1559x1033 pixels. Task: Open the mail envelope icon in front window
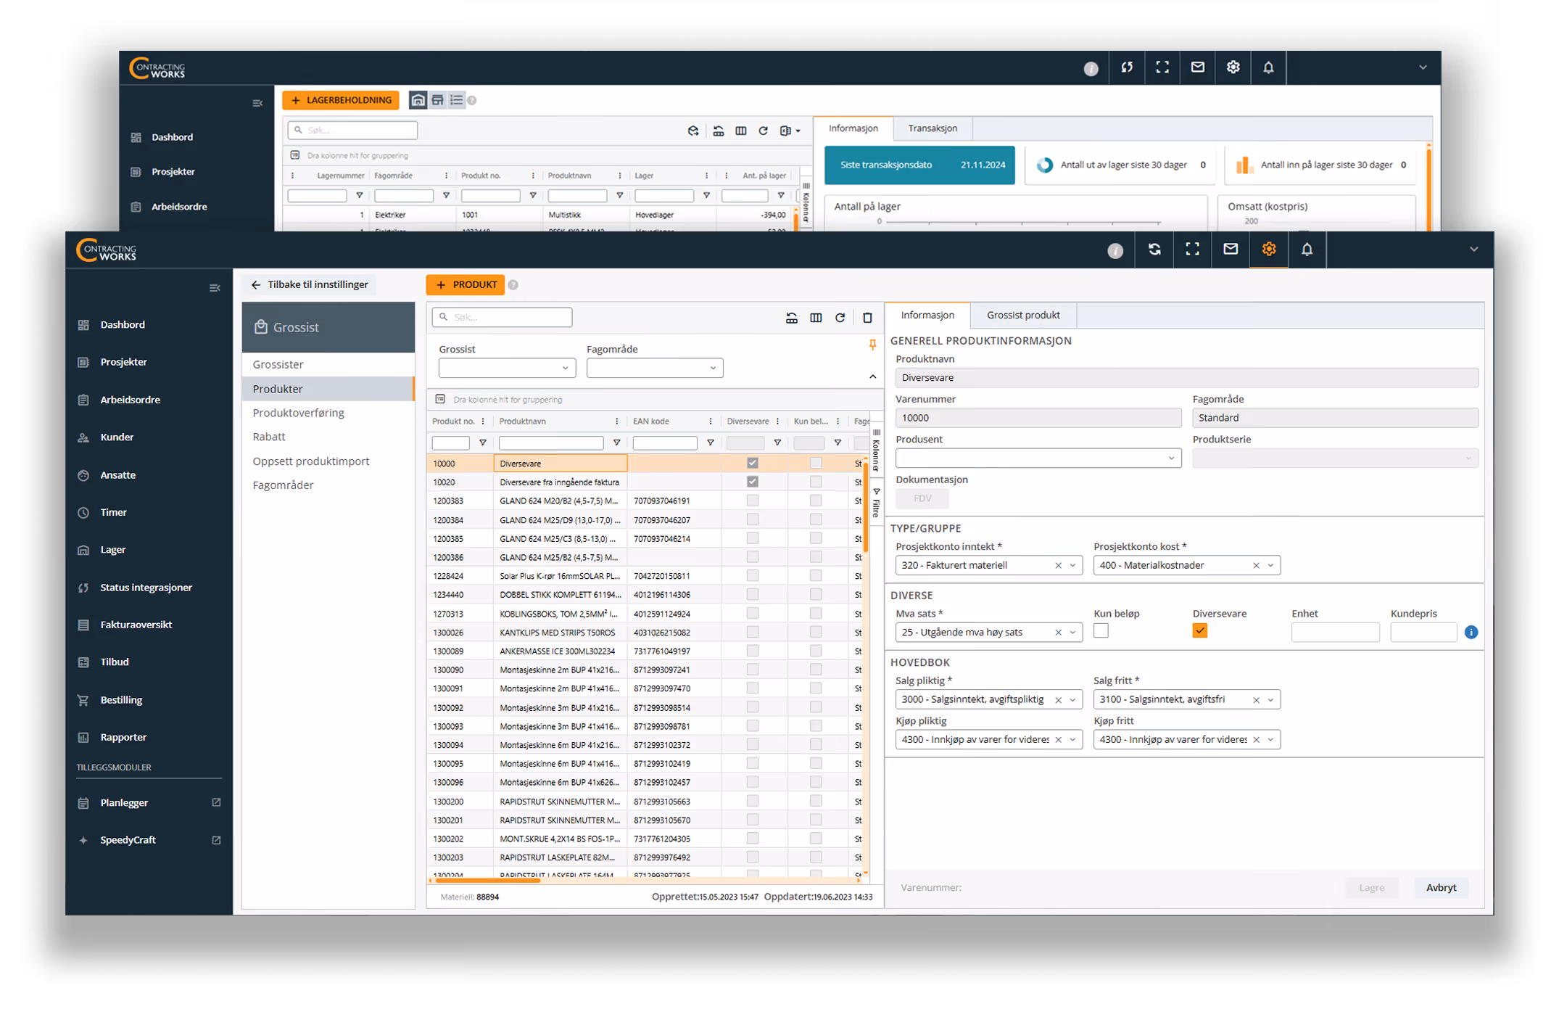point(1231,250)
